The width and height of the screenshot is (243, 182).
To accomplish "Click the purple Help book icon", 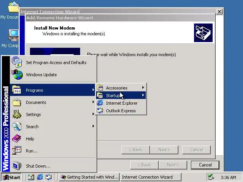I will pyautogui.click(x=17, y=138).
